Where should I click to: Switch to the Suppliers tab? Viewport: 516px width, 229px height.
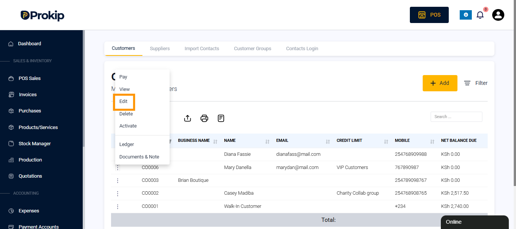(x=160, y=49)
